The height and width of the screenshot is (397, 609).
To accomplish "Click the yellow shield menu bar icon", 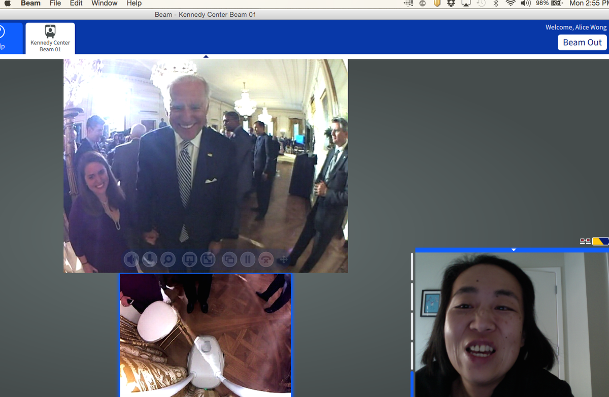I will 437,3.
